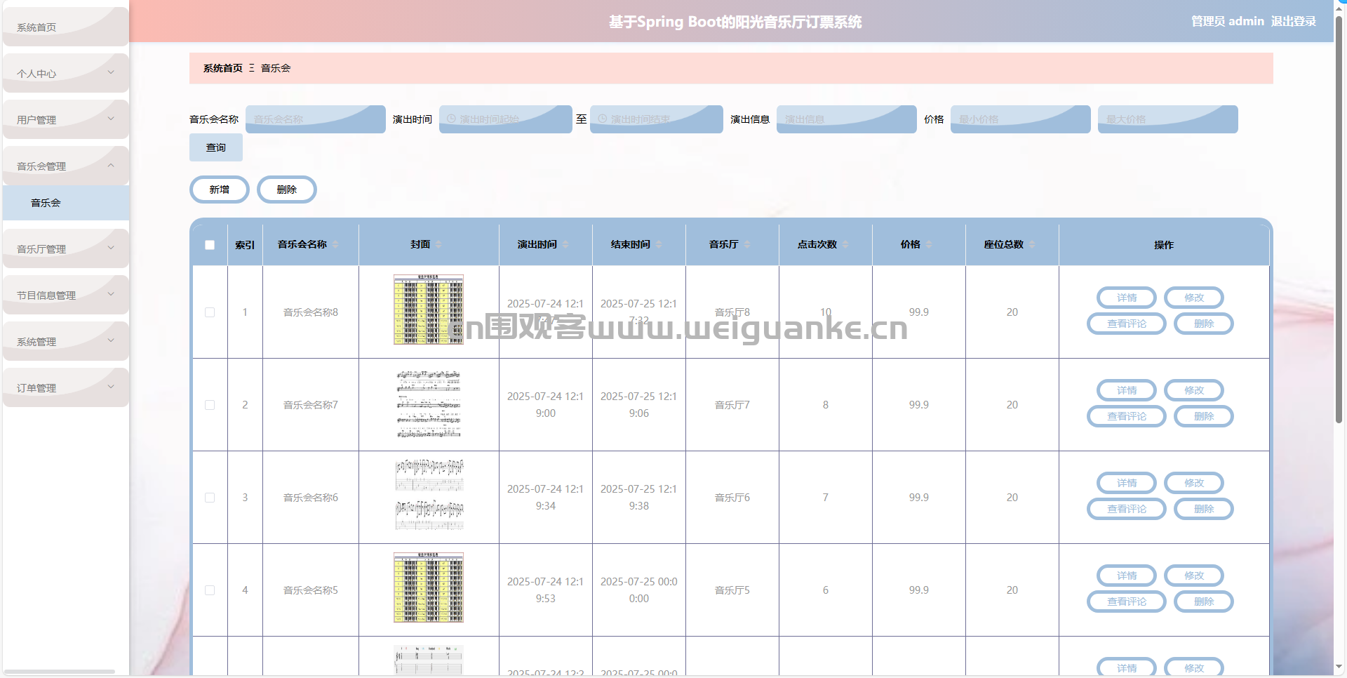Focus the 最大价格 input field
Viewport: 1347px width, 678px height.
coord(1168,119)
